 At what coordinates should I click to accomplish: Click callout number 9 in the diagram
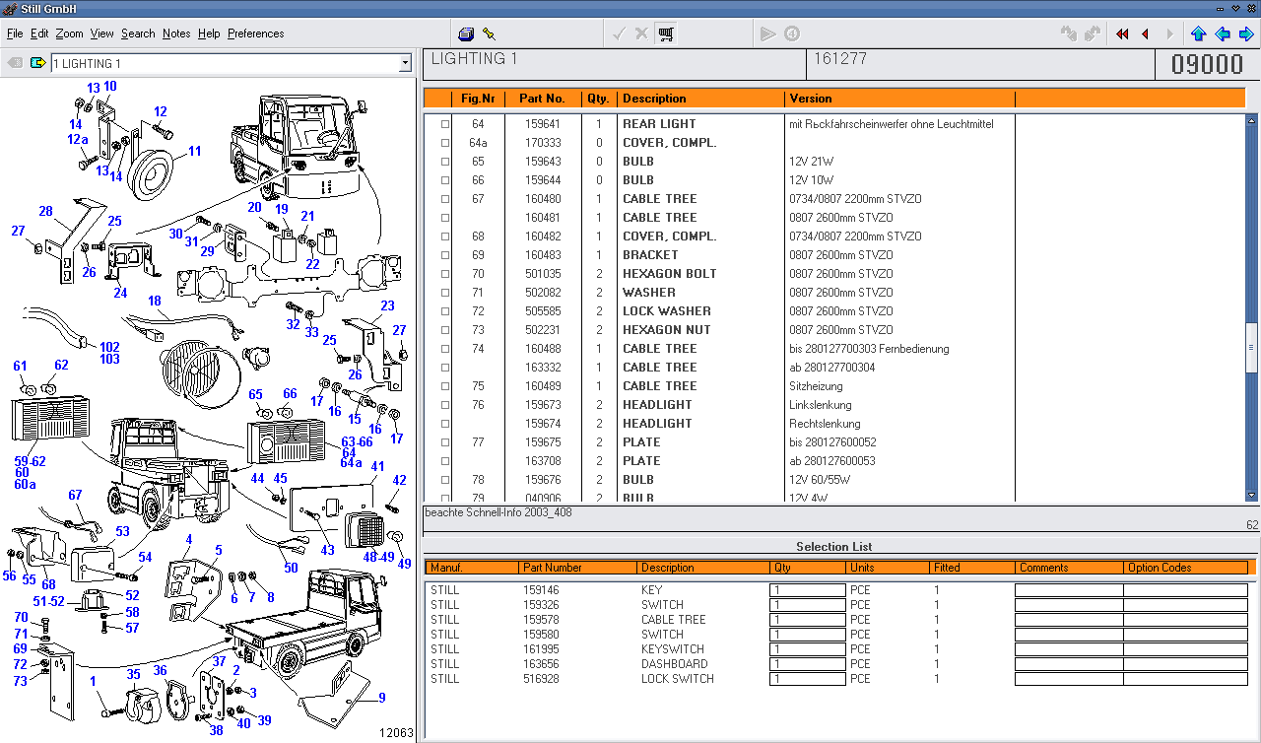(x=381, y=698)
